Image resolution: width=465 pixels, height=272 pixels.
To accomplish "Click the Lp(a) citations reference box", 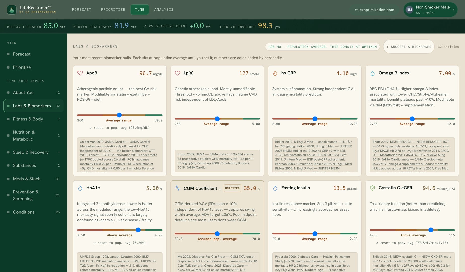I will [x=217, y=161].
